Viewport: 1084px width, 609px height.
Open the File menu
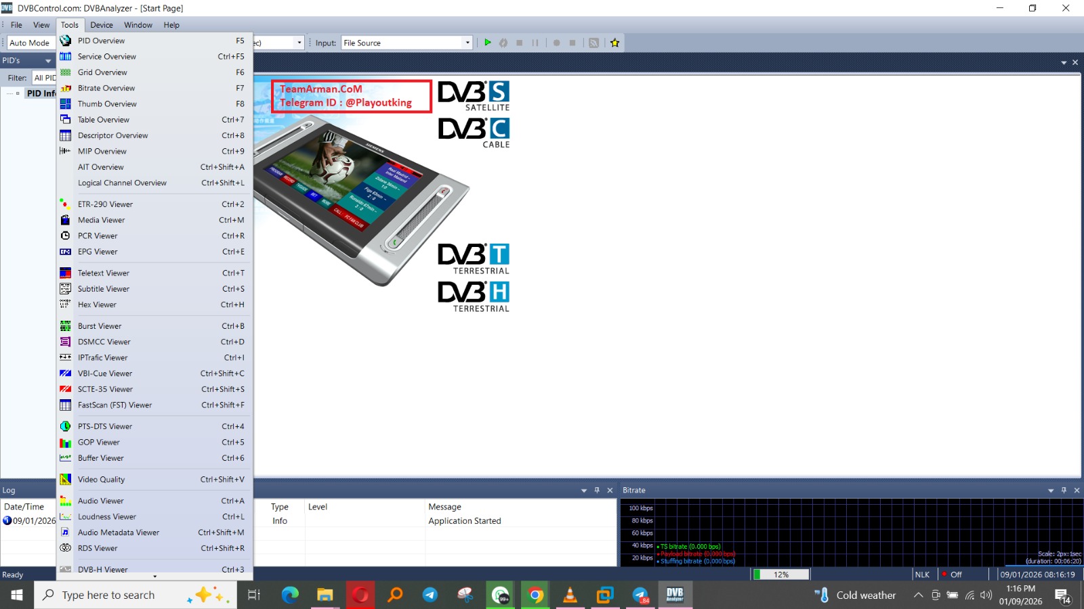click(x=16, y=25)
